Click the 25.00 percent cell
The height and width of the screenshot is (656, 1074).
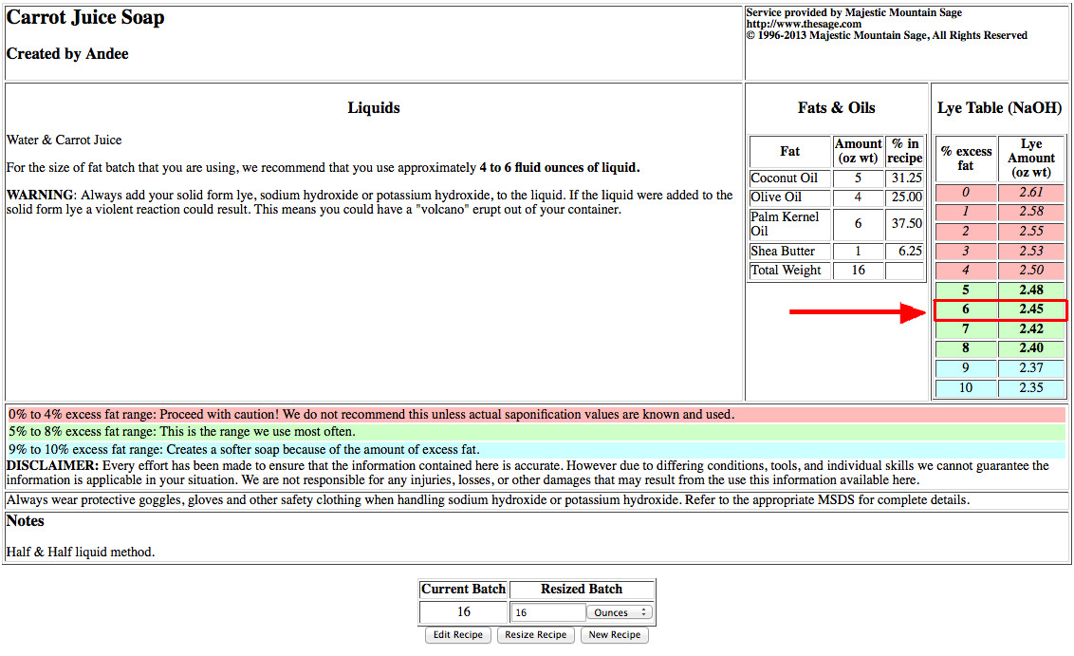coord(905,197)
